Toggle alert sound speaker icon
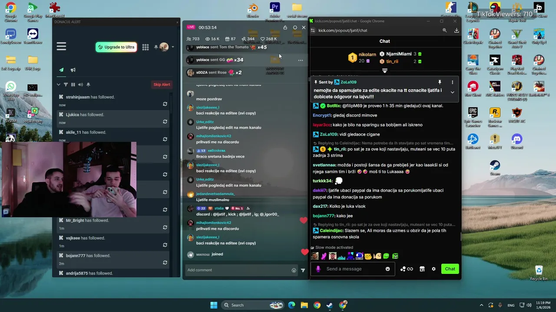The width and height of the screenshot is (556, 312). (80, 84)
